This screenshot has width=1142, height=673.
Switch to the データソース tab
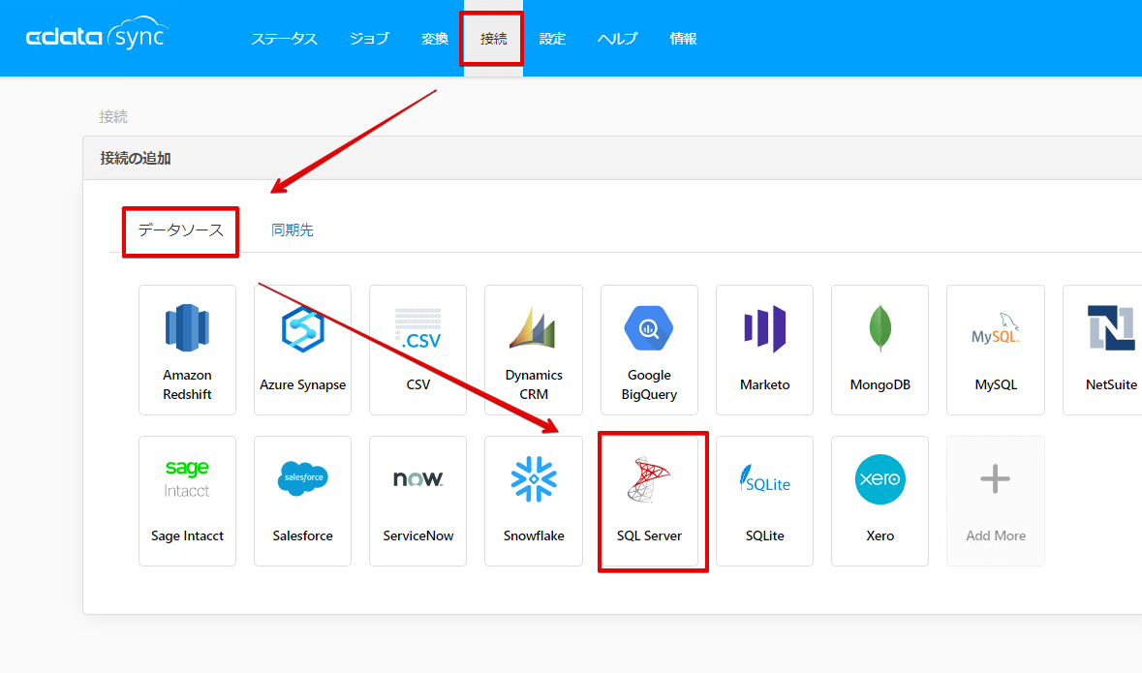(180, 230)
